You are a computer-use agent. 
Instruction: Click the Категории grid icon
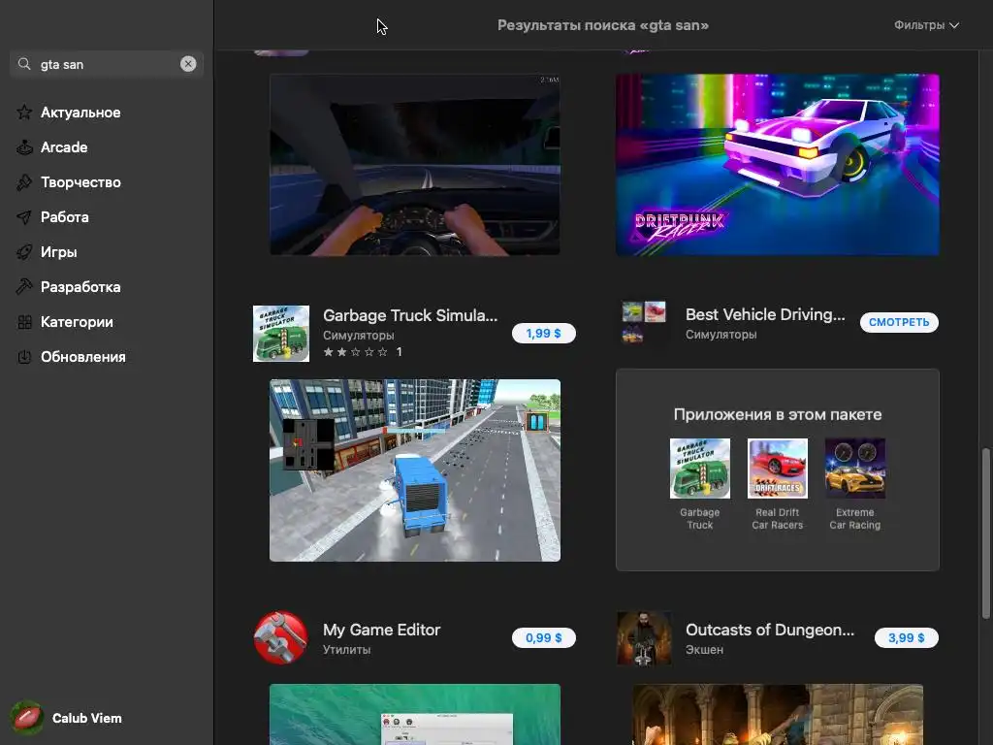tap(24, 322)
